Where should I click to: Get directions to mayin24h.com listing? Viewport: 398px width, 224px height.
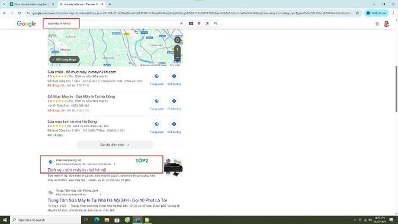point(174,79)
